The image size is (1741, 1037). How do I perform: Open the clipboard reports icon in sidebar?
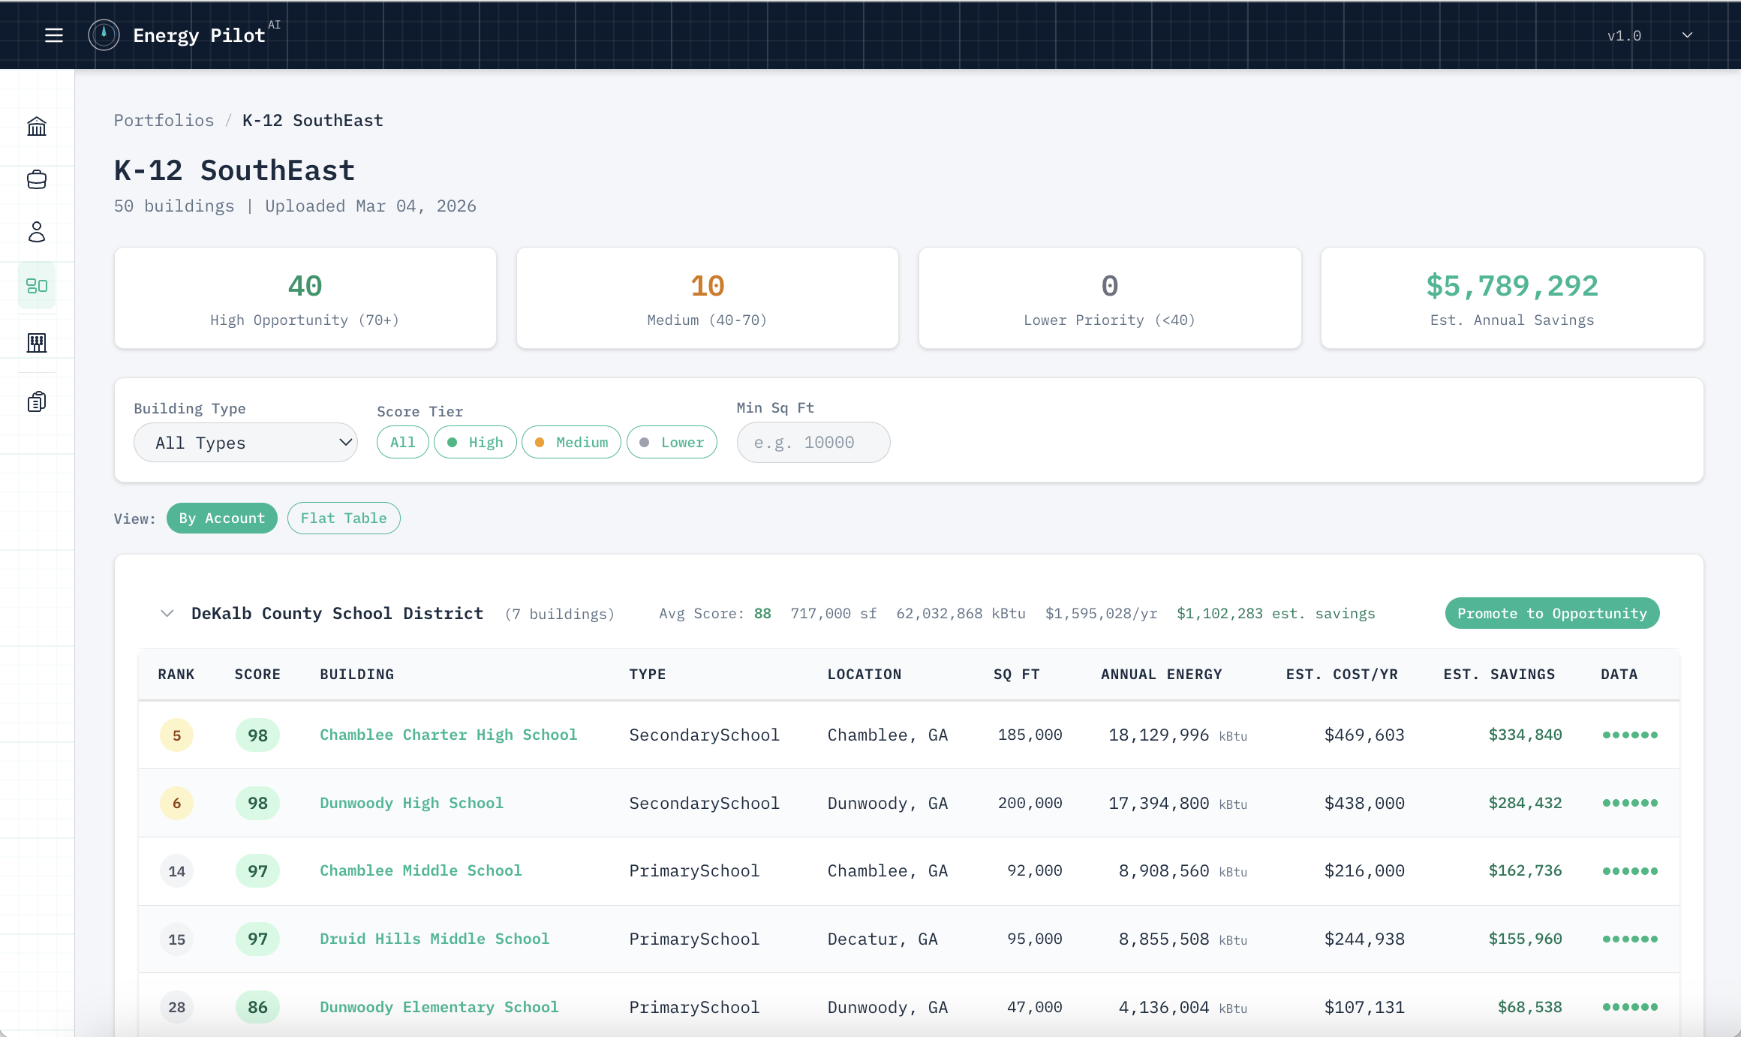(36, 401)
